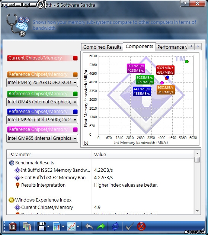Save results with the floppy disk icon
Image resolution: width=208 pixels, height=235 pixels.
tap(42, 226)
